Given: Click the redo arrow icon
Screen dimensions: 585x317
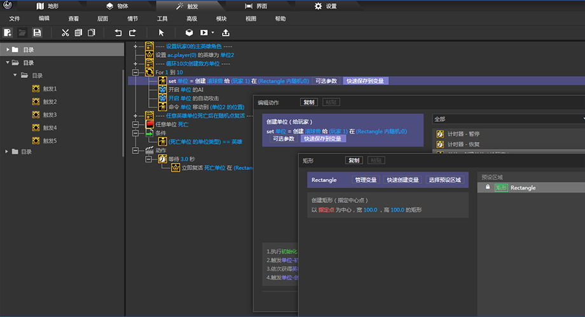Looking at the screenshot, I should 132,32.
